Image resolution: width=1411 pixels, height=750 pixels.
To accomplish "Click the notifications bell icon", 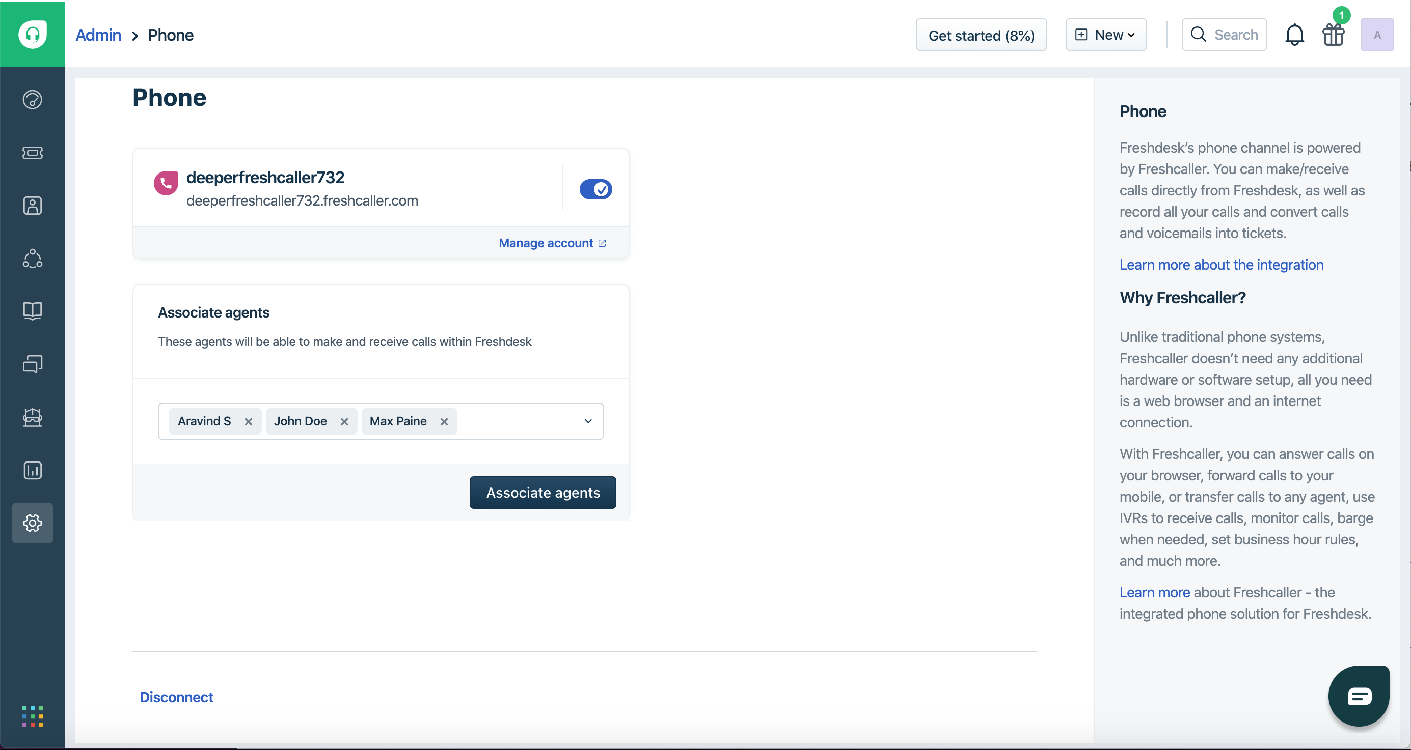I will [1294, 35].
